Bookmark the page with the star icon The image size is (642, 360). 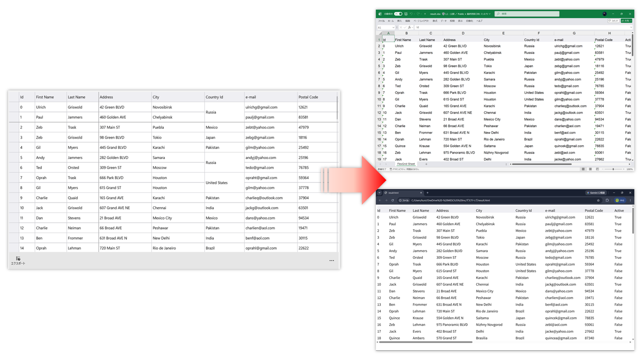point(598,200)
